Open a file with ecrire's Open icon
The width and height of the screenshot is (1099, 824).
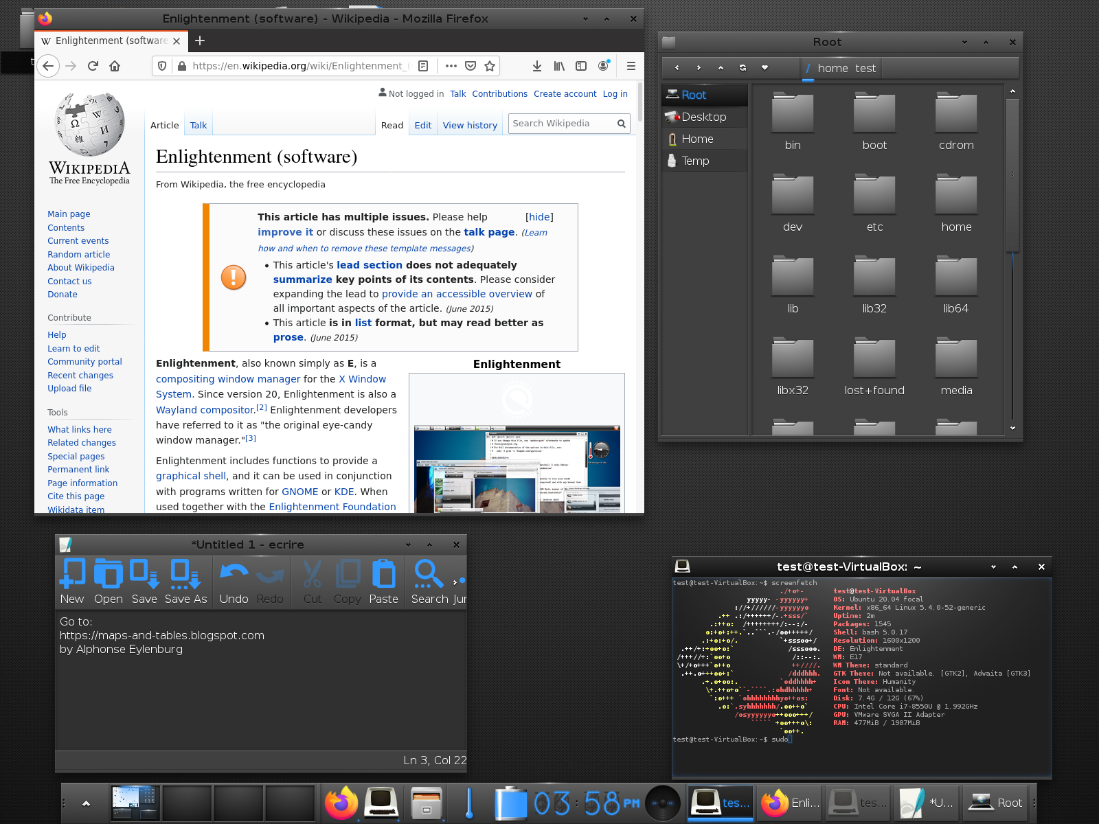click(x=109, y=575)
